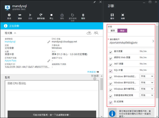Viewport: 159px width, 118px height.
Task: Click the 監視 section scroll up arrow
Action: (x=102, y=76)
